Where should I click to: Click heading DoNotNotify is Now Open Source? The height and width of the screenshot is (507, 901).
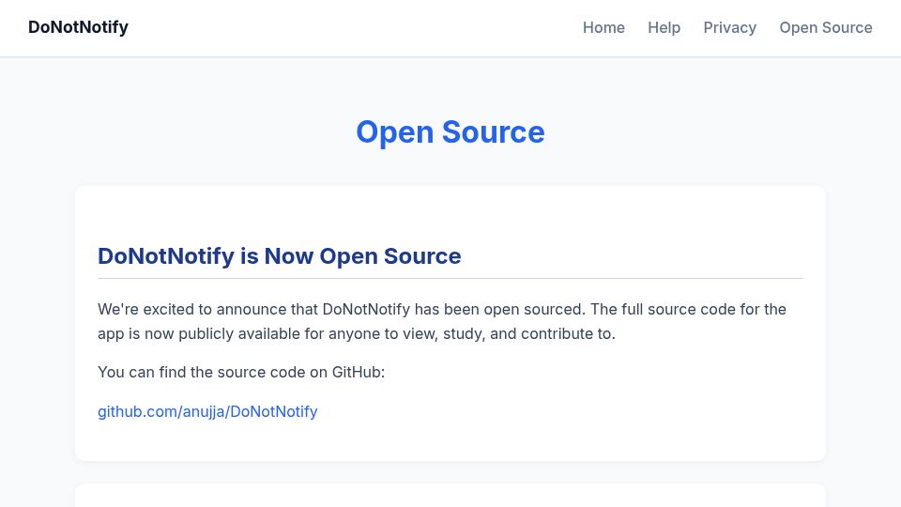pos(280,256)
